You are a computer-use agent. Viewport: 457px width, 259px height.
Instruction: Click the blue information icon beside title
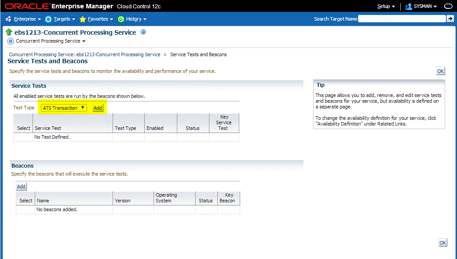pos(143,32)
